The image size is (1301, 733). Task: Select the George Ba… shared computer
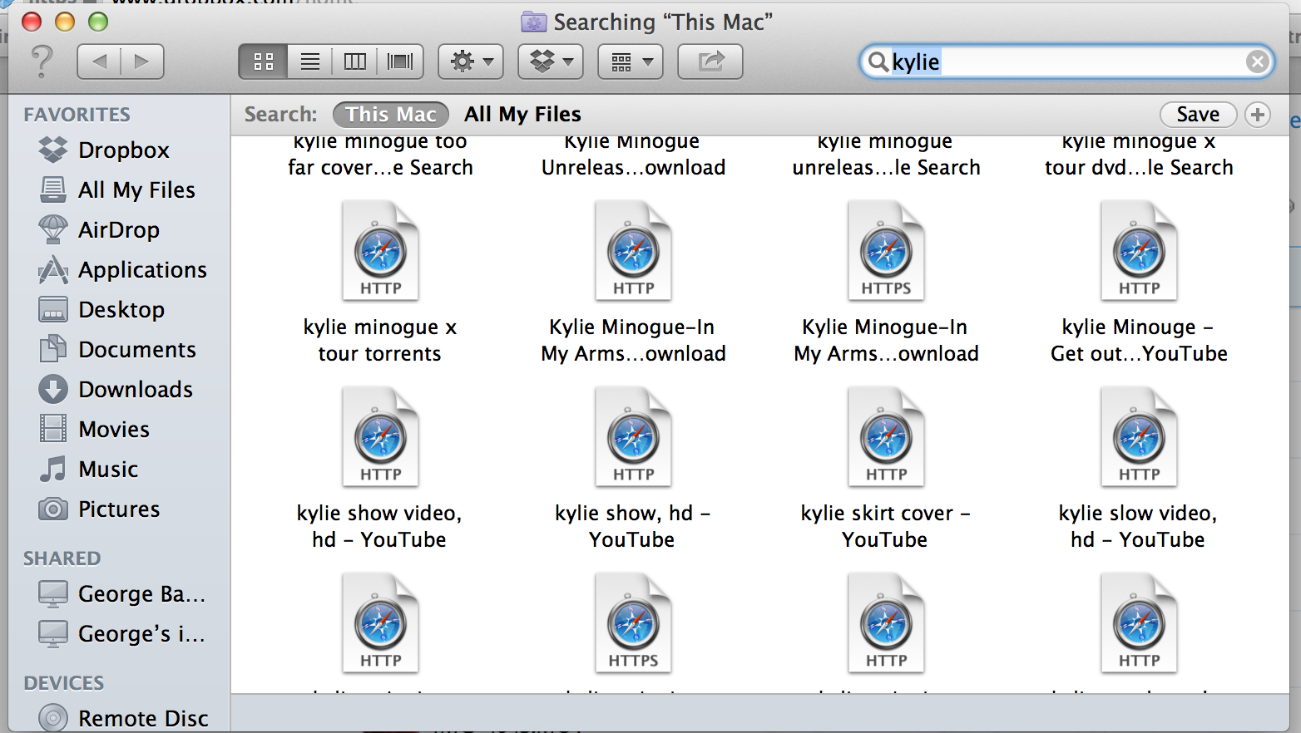(x=122, y=594)
